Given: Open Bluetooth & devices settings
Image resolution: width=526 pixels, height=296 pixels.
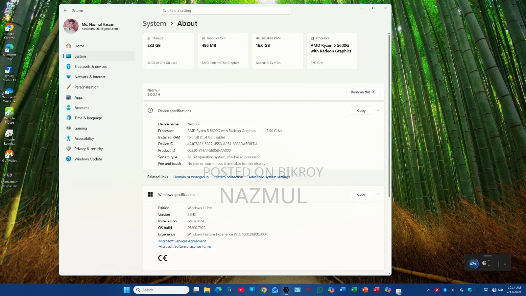Looking at the screenshot, I should (x=99, y=66).
